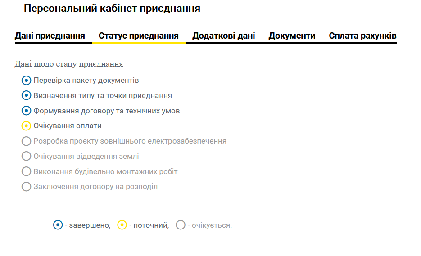The width and height of the screenshot is (421, 256).
Task: Click the Очікування оплати stage text
Action: (x=68, y=126)
